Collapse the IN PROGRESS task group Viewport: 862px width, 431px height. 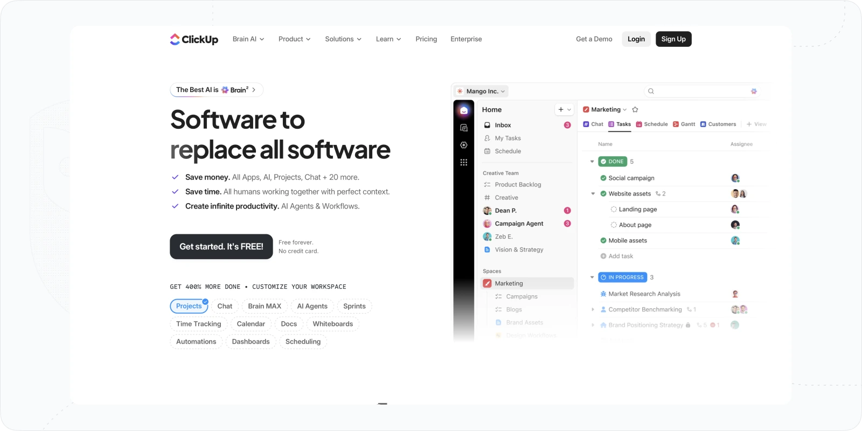click(592, 277)
